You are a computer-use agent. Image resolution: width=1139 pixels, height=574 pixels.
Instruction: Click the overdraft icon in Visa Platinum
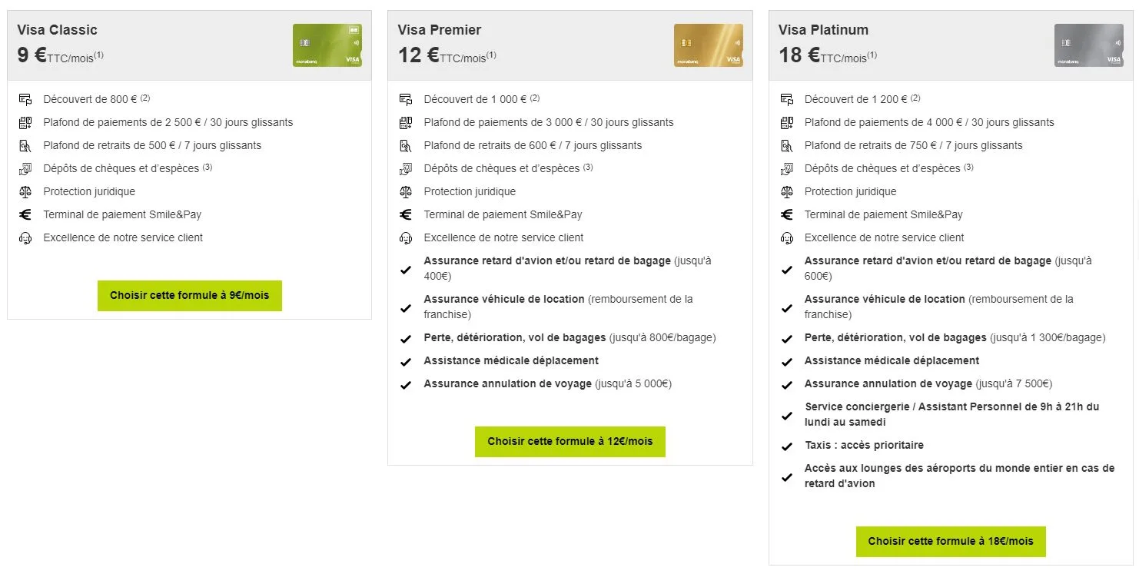[x=786, y=99]
